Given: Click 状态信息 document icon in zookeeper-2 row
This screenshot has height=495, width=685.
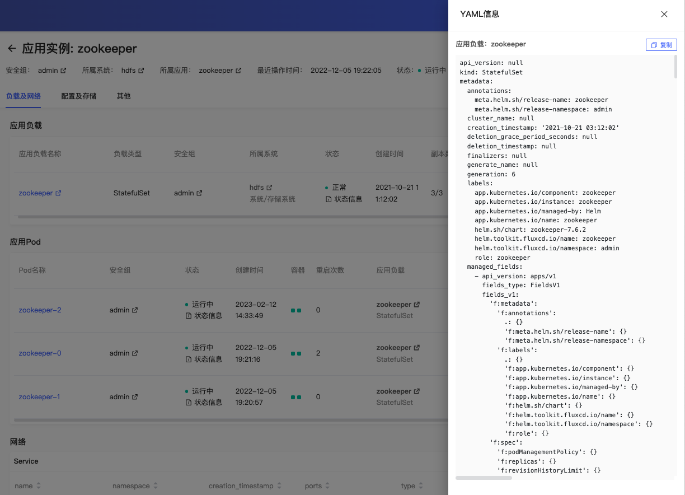Looking at the screenshot, I should [x=189, y=316].
